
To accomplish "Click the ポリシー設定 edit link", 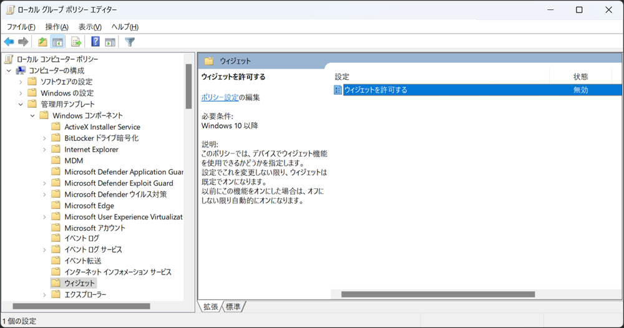I will pos(220,97).
